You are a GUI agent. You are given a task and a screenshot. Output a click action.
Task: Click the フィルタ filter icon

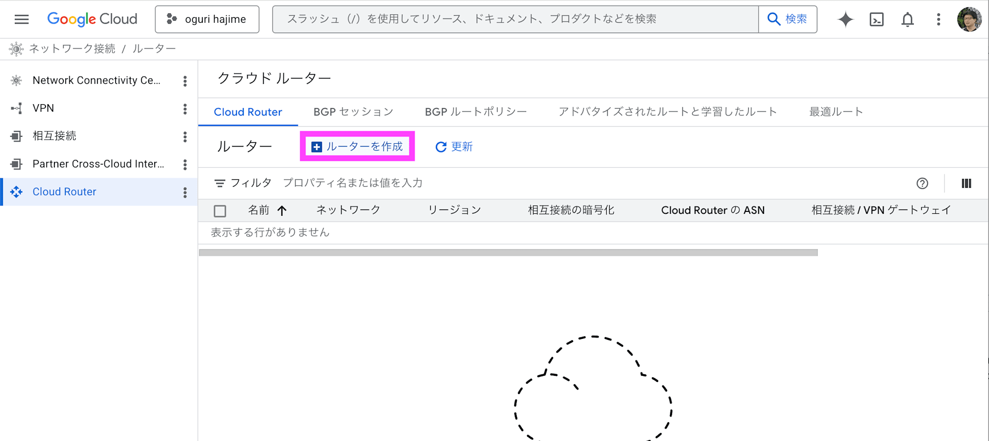pyautogui.click(x=220, y=183)
